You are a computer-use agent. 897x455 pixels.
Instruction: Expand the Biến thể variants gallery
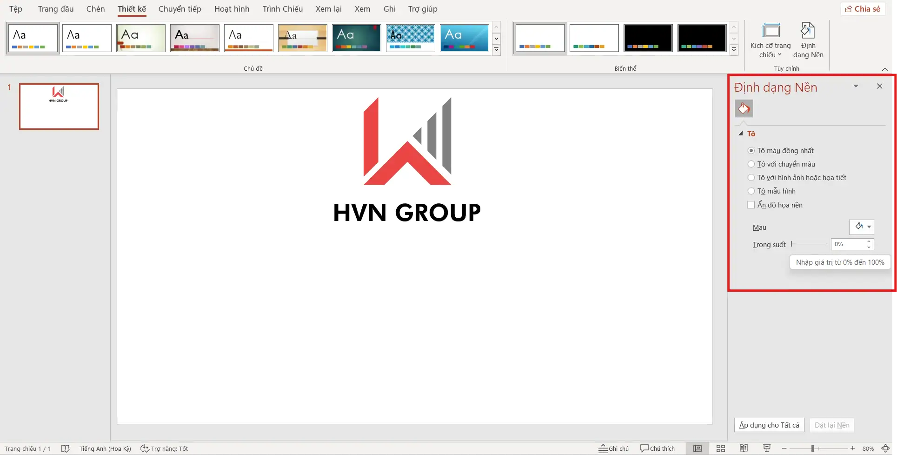coord(734,50)
